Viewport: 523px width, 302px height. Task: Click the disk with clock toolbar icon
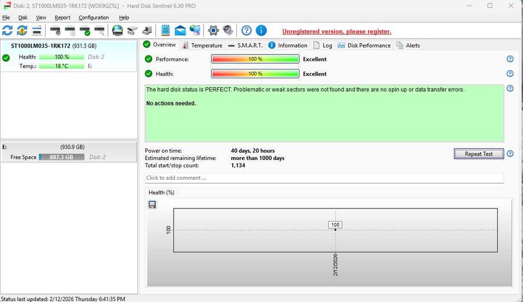(x=70, y=31)
